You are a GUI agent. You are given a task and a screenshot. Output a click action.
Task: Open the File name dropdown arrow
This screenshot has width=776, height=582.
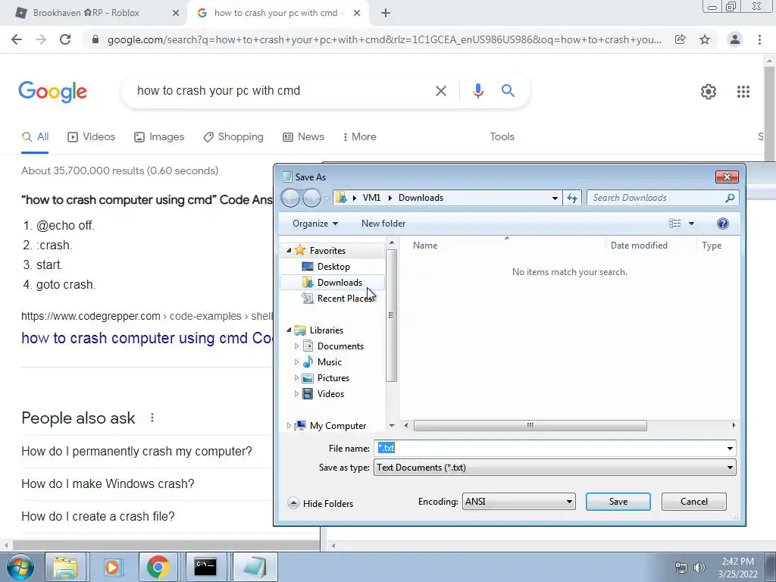[730, 449]
